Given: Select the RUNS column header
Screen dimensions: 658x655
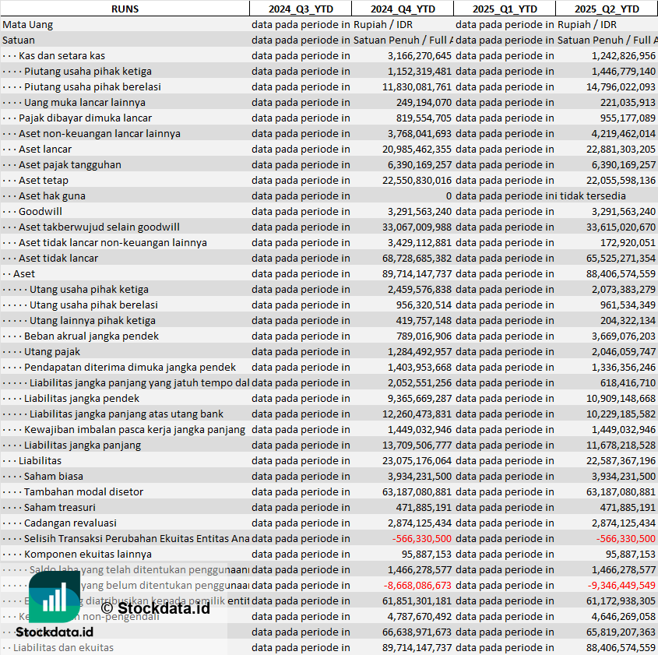Looking at the screenshot, I should (x=125, y=9).
